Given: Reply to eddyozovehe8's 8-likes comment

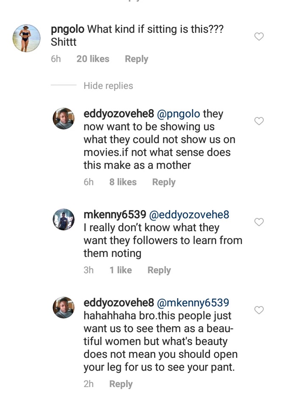Looking at the screenshot, I should [x=164, y=182].
